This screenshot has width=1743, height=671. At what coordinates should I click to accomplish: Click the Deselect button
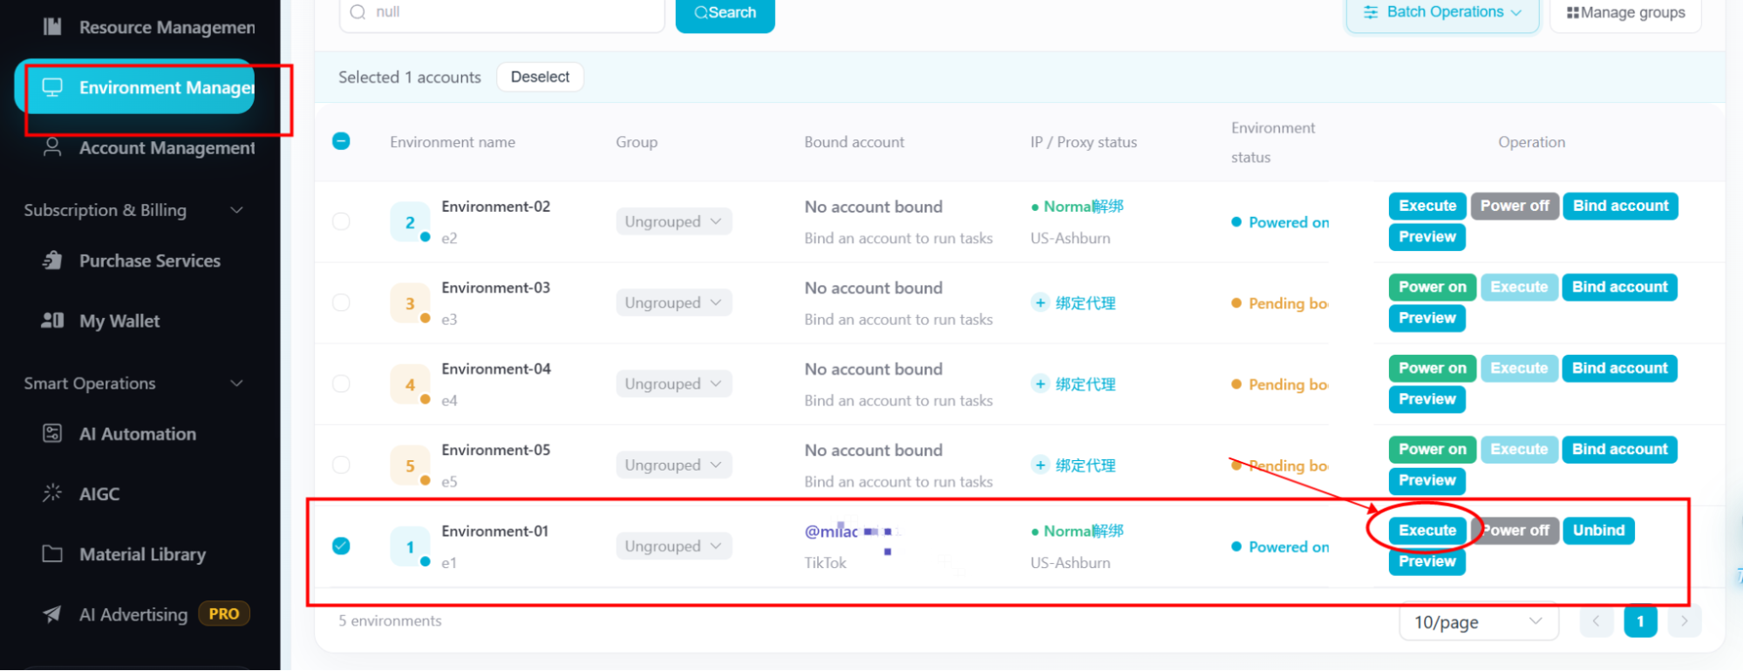540,77
